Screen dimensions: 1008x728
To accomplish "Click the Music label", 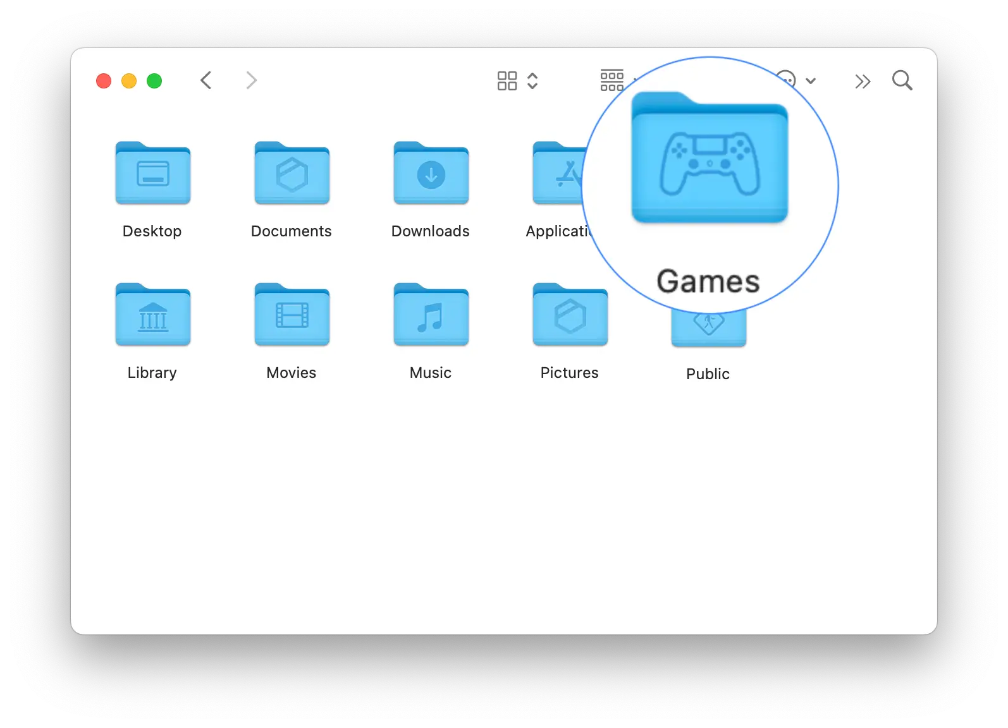I will [431, 373].
